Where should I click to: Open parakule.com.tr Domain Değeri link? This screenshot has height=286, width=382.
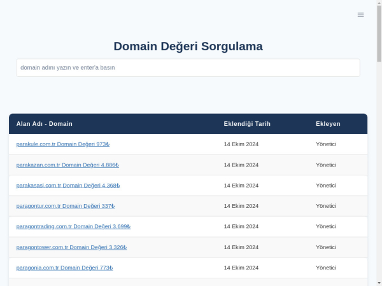coord(63,144)
